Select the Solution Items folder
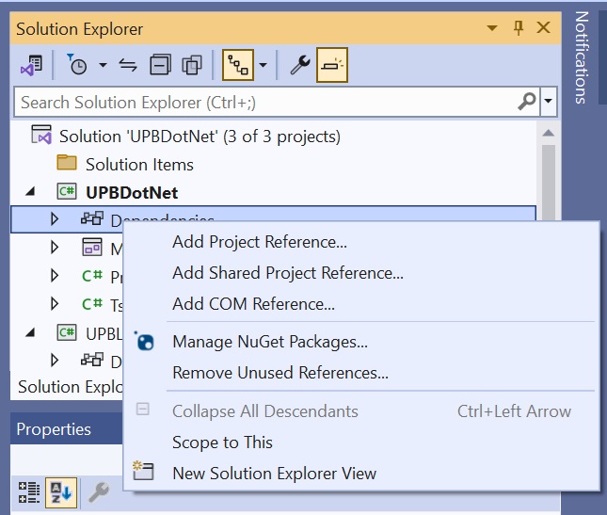Viewport: 607px width, 515px height. pyautogui.click(x=138, y=164)
